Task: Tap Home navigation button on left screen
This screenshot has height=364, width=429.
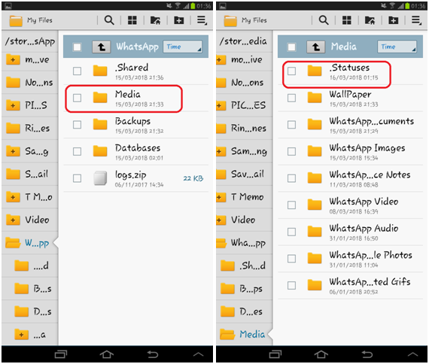Action: [107, 354]
